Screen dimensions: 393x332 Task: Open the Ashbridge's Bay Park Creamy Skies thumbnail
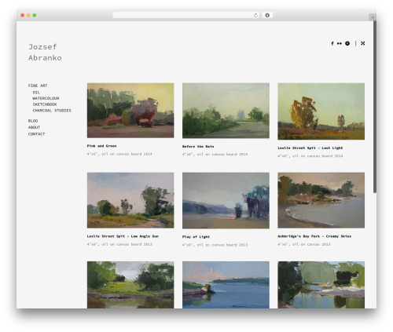pyautogui.click(x=321, y=200)
